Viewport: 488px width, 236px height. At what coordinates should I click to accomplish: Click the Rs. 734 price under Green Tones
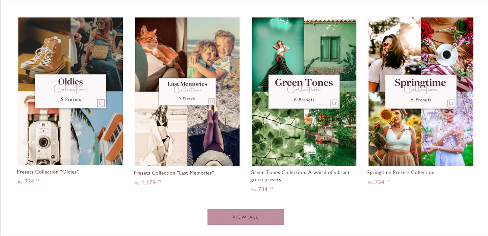[x=262, y=189]
